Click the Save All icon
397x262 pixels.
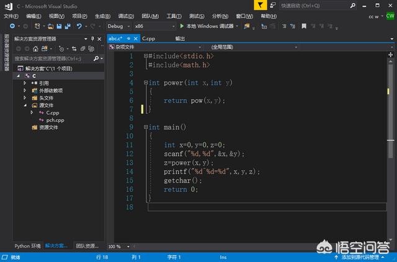(68, 26)
